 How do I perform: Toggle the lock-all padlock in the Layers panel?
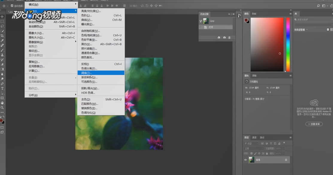267,153
